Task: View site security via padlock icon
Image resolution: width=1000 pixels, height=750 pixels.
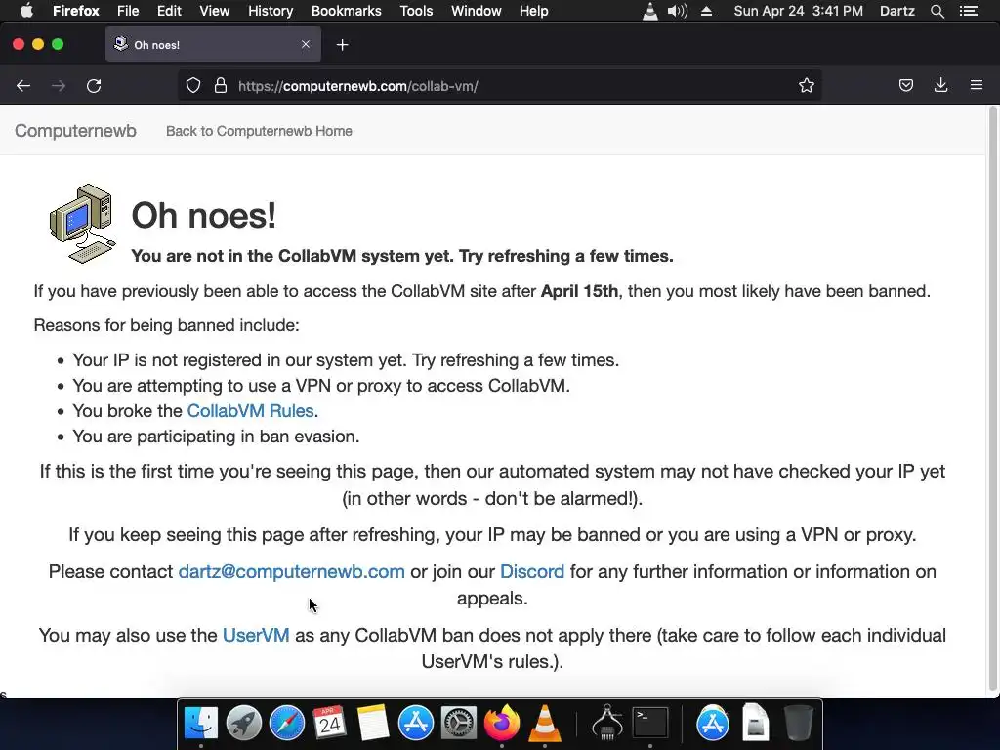Action: pos(221,86)
